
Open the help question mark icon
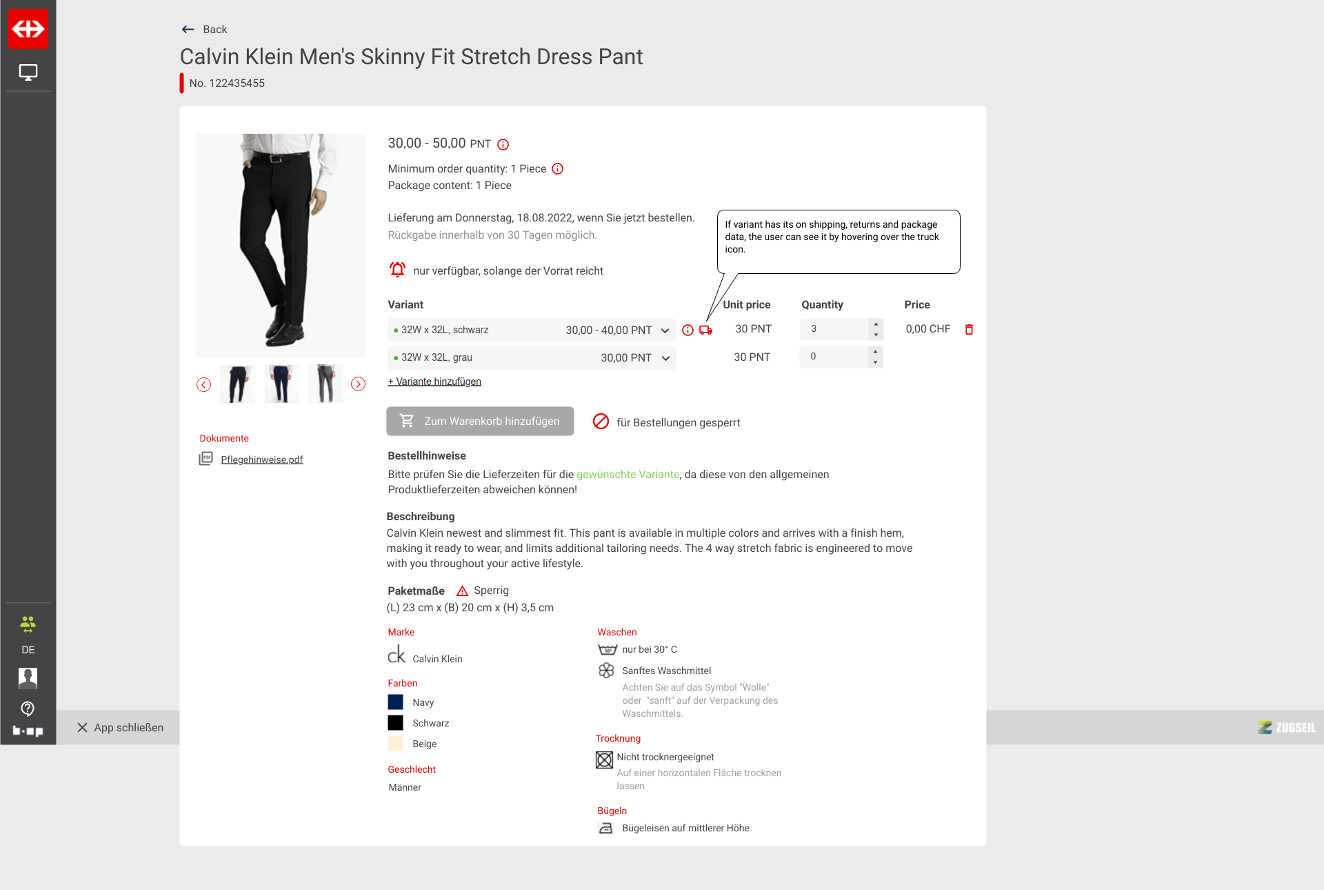pos(28,709)
